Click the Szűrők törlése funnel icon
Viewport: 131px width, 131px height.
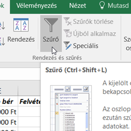[68, 21]
